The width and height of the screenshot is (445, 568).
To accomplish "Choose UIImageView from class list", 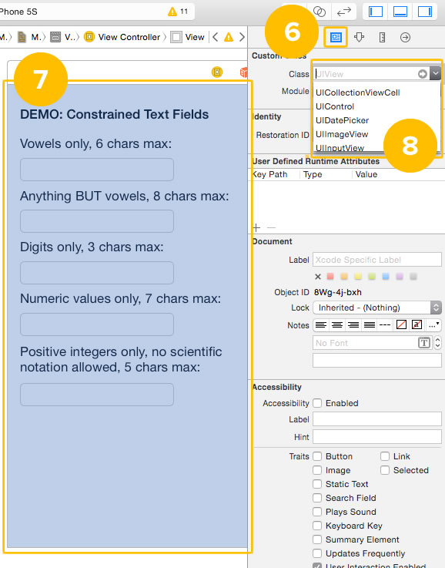I will point(342,134).
